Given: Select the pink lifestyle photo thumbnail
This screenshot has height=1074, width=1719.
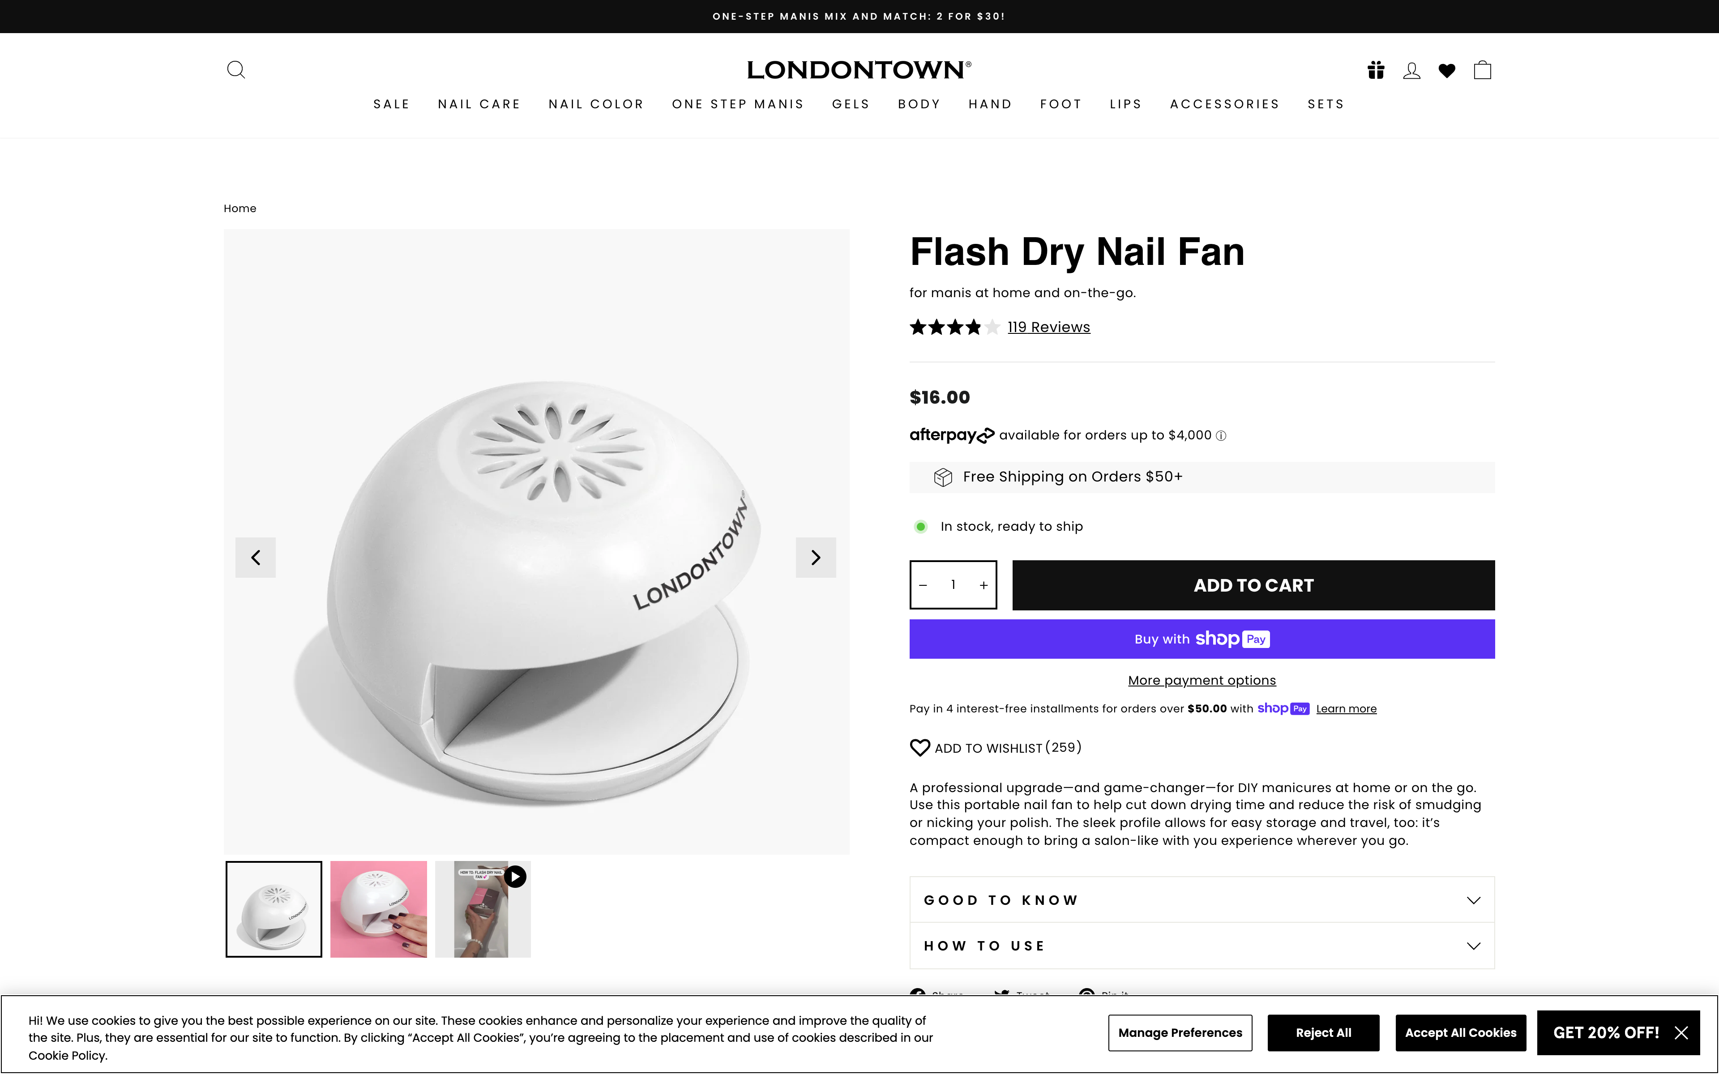Looking at the screenshot, I should (x=378, y=908).
